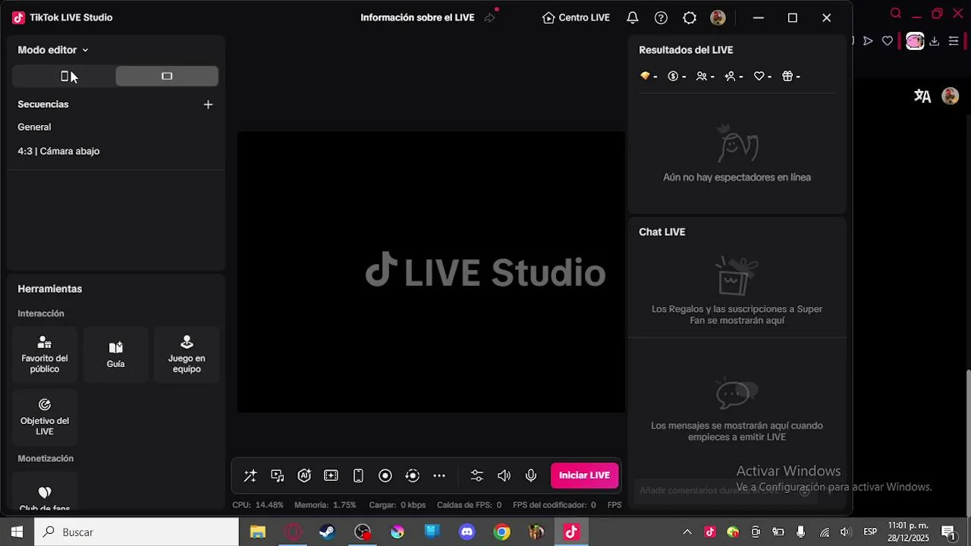The image size is (971, 546).
Task: Click Caídas de FPS: 0 status
Action: (x=470, y=505)
